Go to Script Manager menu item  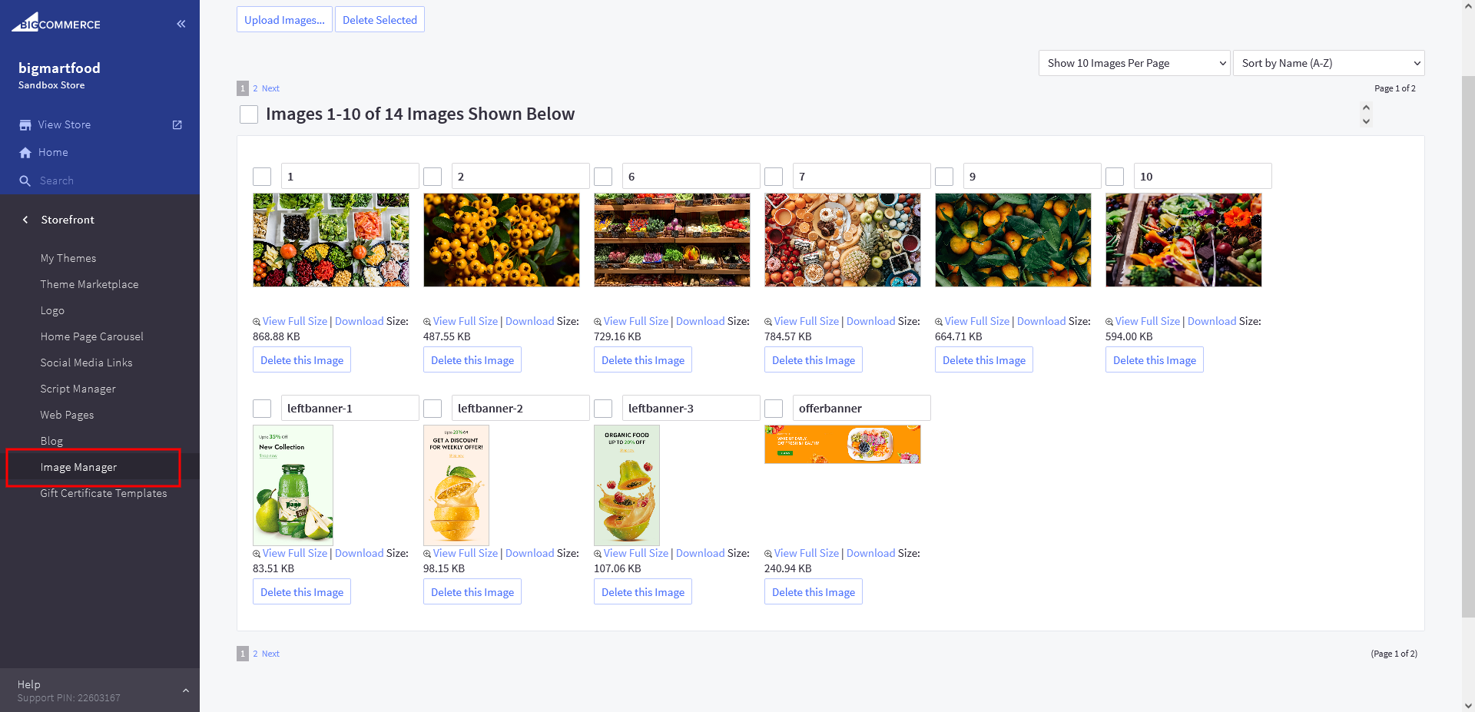pos(78,389)
